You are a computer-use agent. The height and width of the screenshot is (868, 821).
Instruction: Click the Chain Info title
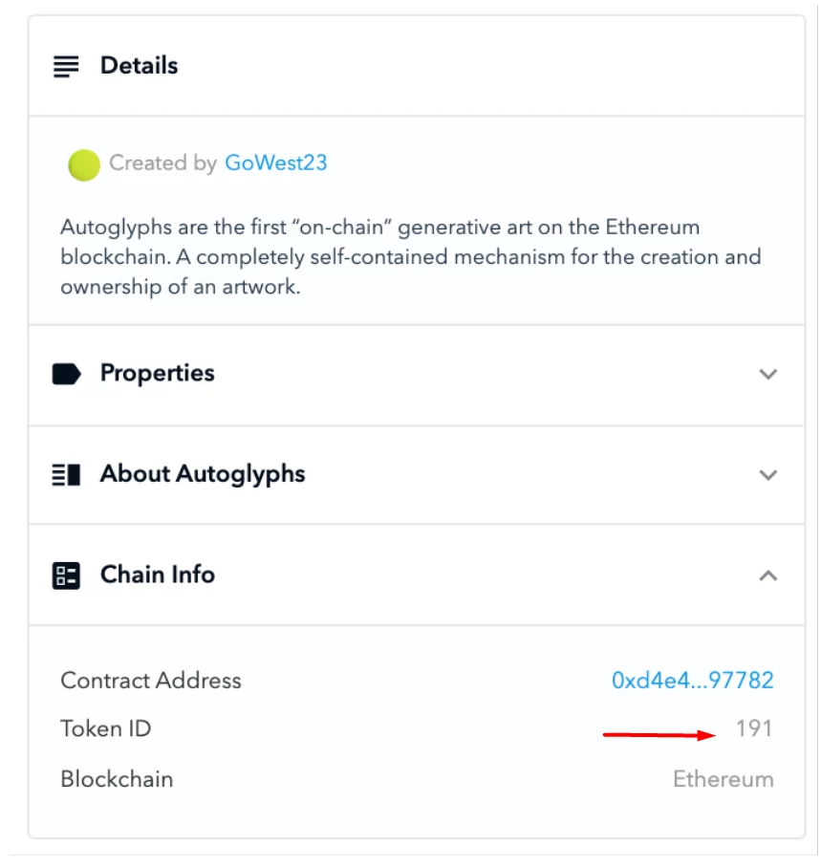click(158, 575)
